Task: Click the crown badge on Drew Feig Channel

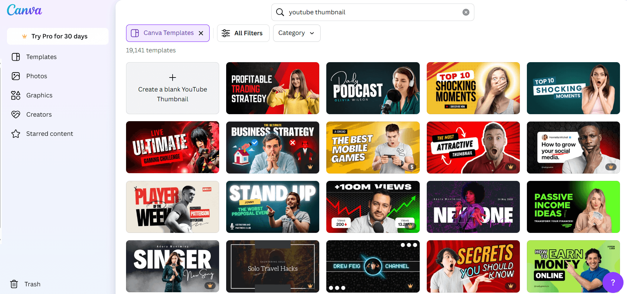Action: pos(410,286)
